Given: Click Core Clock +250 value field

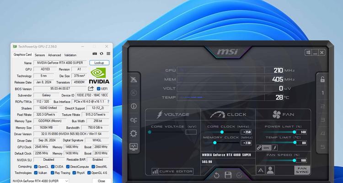Looking at the screenshot, I should tap(246, 132).
